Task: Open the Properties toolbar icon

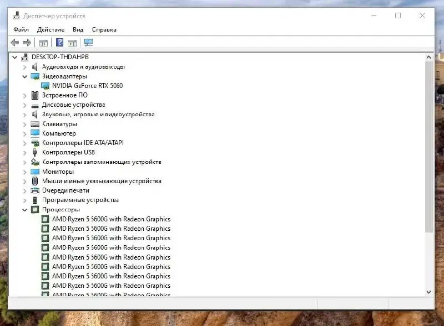Action: pyautogui.click(x=43, y=43)
